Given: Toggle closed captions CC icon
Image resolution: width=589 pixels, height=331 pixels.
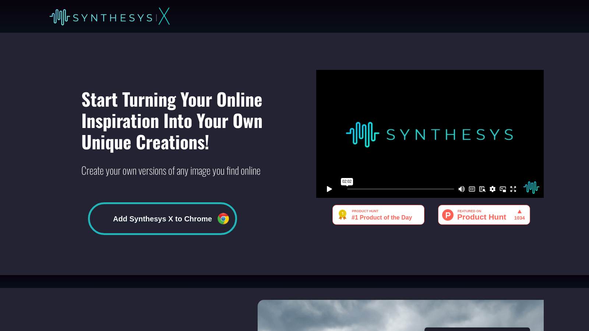Looking at the screenshot, I should pyautogui.click(x=472, y=189).
